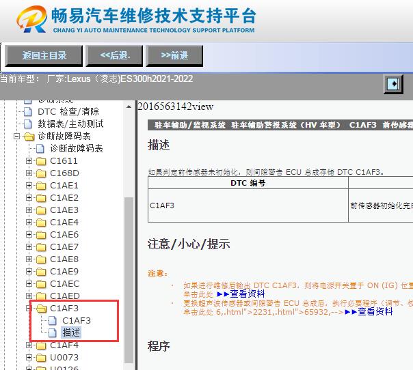Collapse the 诊断故障码表 folder

pyautogui.click(x=17, y=137)
